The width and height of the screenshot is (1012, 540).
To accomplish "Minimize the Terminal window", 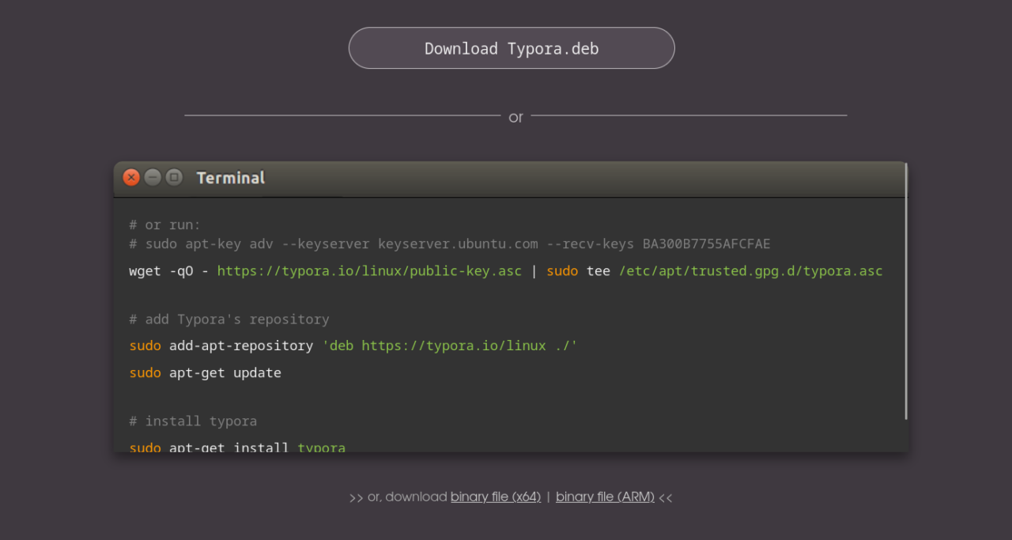I will [x=152, y=177].
